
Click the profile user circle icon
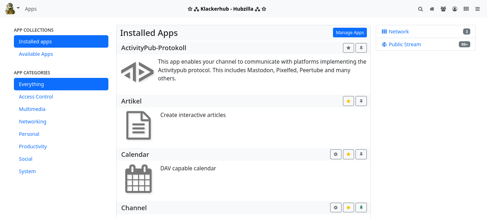pyautogui.click(x=455, y=9)
